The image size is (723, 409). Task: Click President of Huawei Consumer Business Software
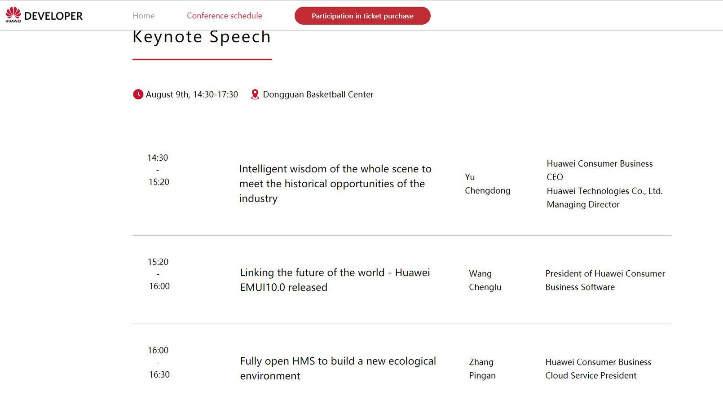click(605, 280)
